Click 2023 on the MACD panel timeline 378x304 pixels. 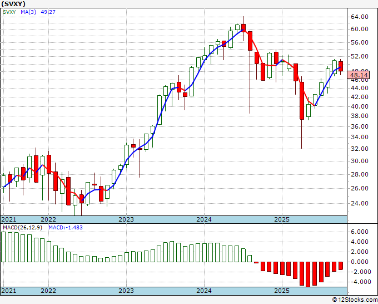click(126, 291)
